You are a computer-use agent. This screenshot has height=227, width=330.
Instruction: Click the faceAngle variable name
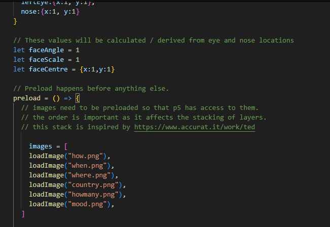(x=46, y=50)
